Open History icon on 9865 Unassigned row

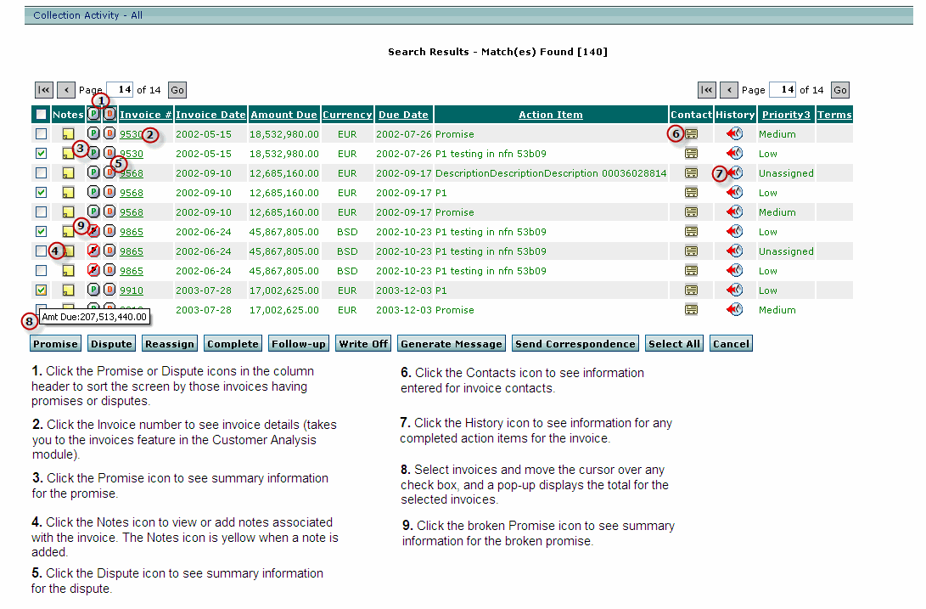735,251
